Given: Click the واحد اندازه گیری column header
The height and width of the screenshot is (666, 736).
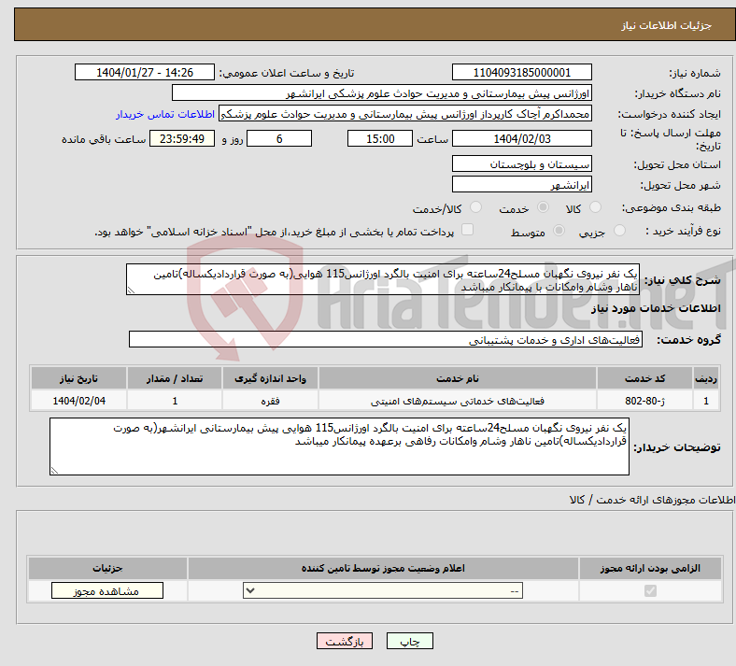Looking at the screenshot, I should click(x=270, y=378).
